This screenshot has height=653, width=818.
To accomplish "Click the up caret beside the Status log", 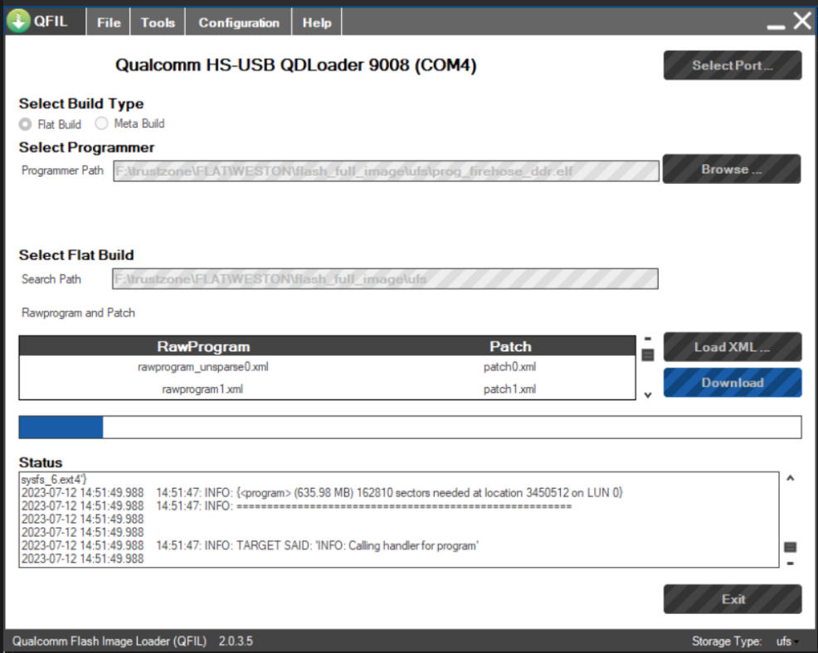I will (791, 478).
